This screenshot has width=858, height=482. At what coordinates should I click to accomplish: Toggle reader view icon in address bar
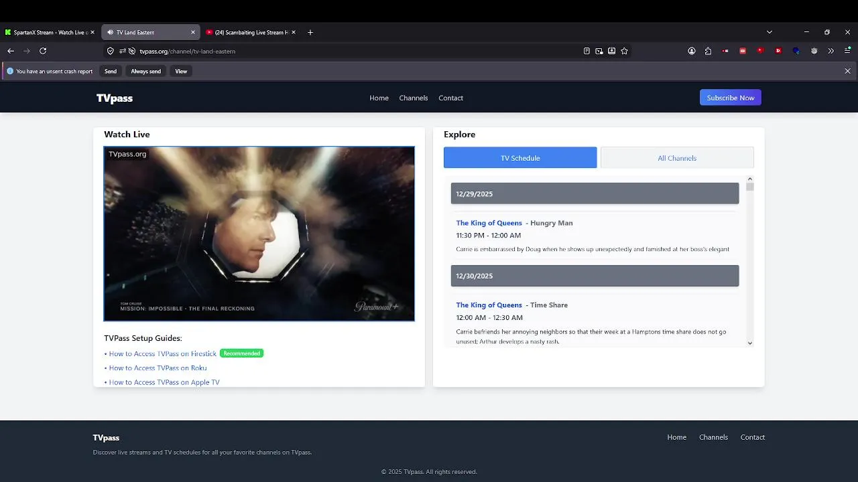point(587,51)
